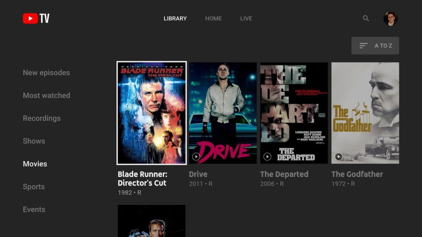Click the Drive title text

(x=198, y=174)
